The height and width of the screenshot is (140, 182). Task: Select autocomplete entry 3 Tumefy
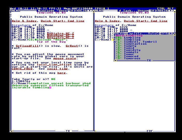click(x=126, y=46)
